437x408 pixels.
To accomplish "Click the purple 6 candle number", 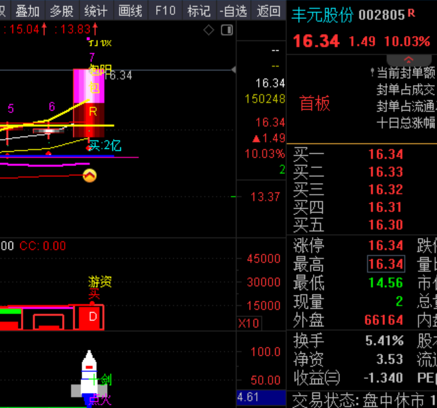I will (x=52, y=107).
